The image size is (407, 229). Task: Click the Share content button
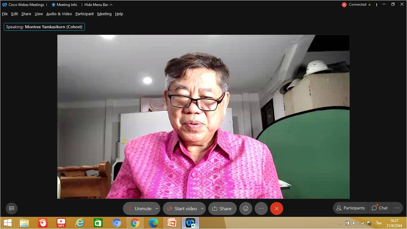pos(222,208)
